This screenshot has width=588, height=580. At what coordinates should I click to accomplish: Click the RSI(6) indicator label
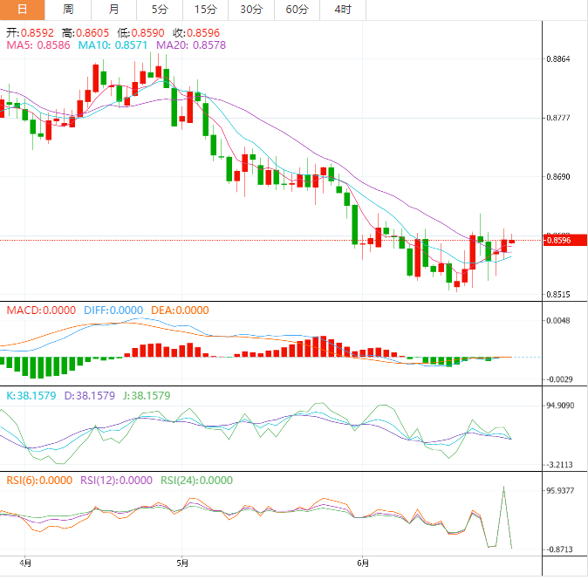39,481
